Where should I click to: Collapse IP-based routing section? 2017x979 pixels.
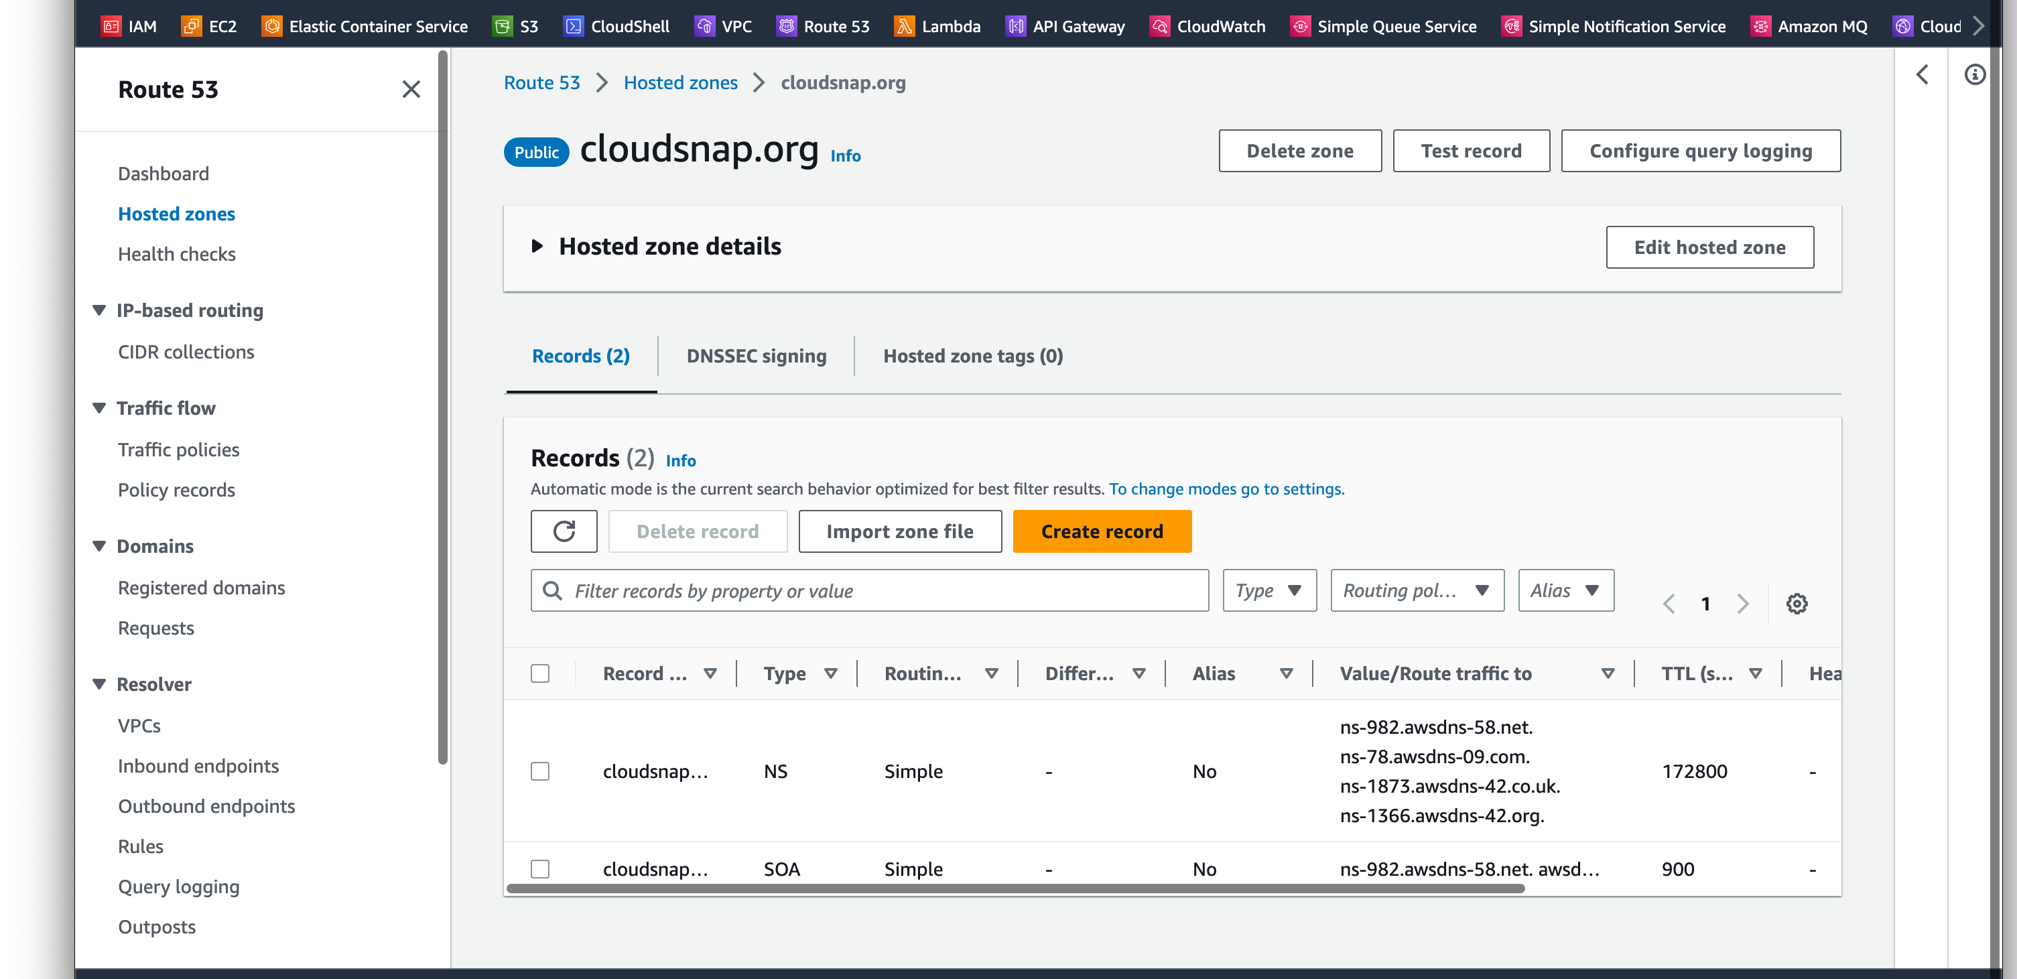(99, 310)
